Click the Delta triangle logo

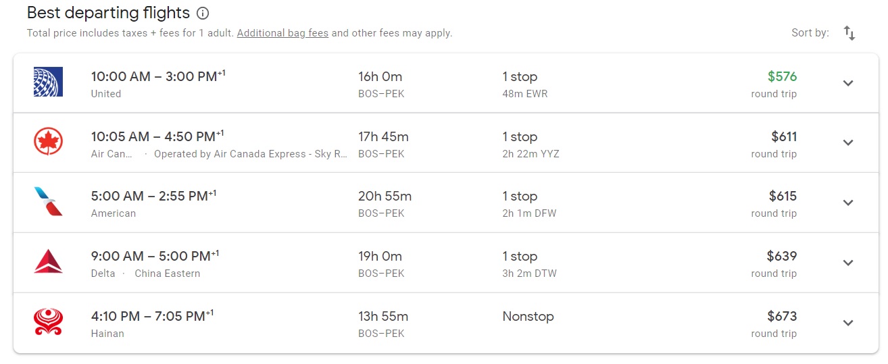(48, 262)
